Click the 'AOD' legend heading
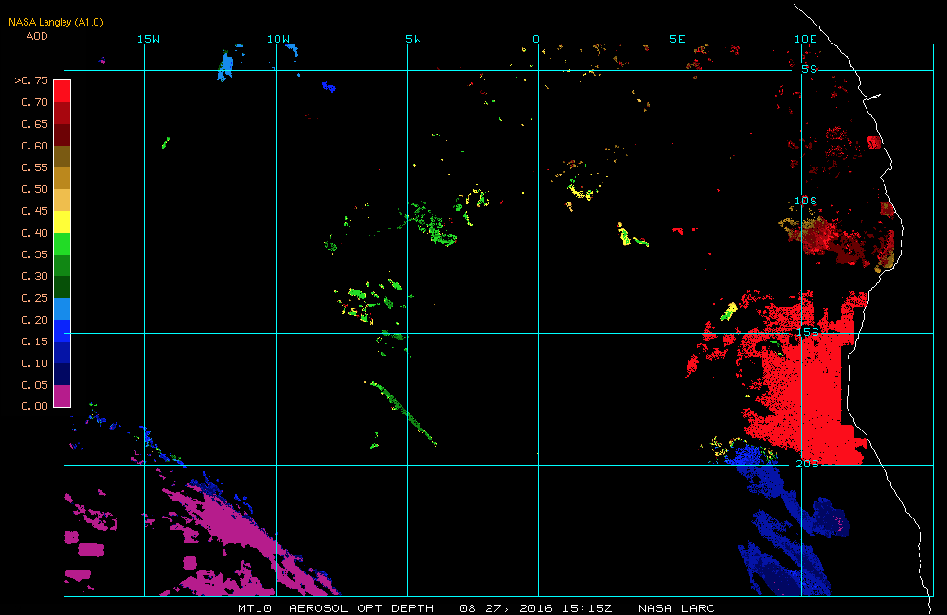 tap(37, 36)
